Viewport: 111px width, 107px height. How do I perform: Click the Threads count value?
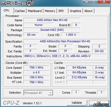101,93
